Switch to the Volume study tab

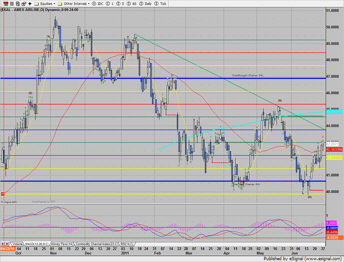pos(17,244)
